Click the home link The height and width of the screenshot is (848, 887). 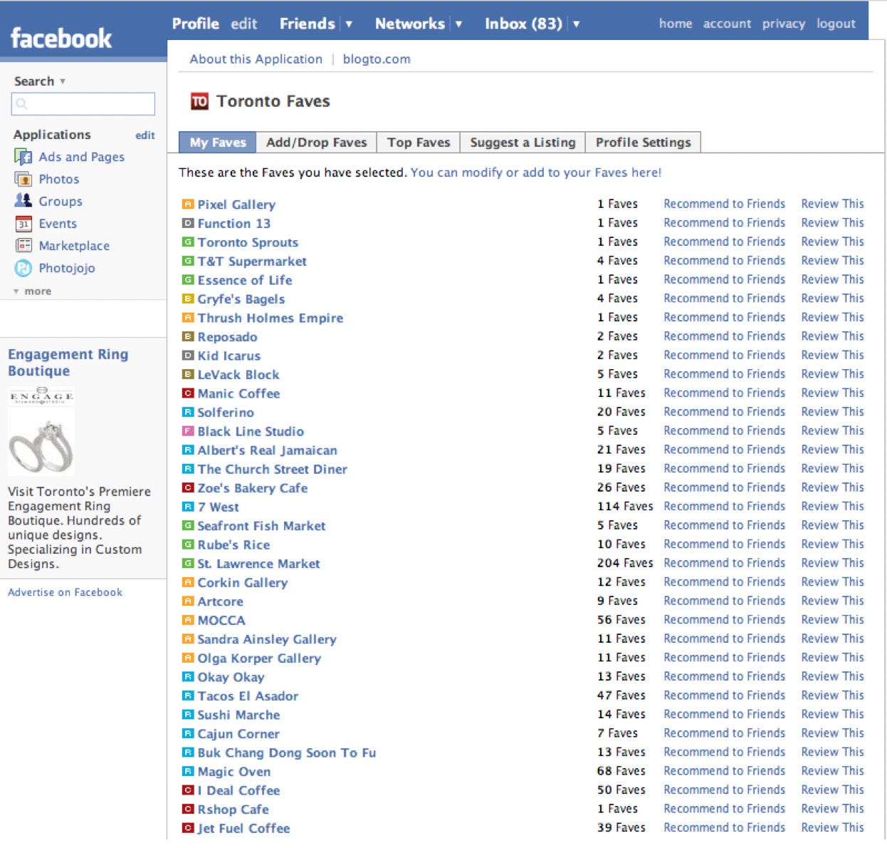click(x=675, y=24)
